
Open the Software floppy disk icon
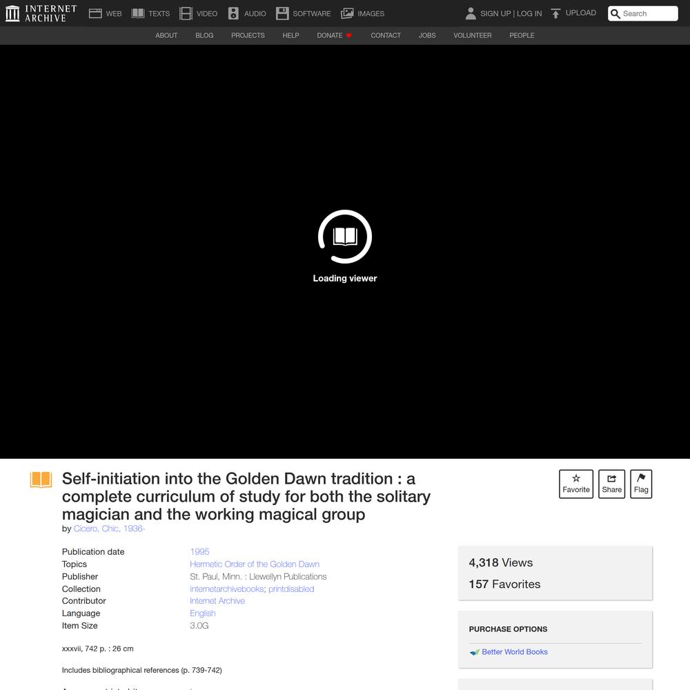(x=282, y=13)
